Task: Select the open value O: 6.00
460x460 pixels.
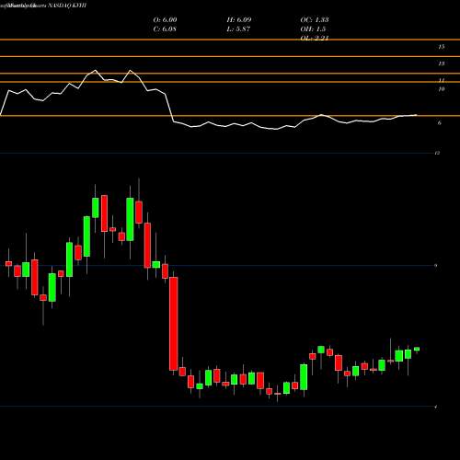Action: coord(165,20)
